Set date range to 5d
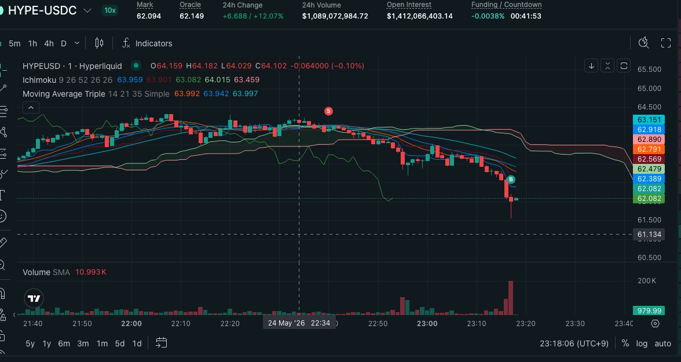 click(119, 343)
